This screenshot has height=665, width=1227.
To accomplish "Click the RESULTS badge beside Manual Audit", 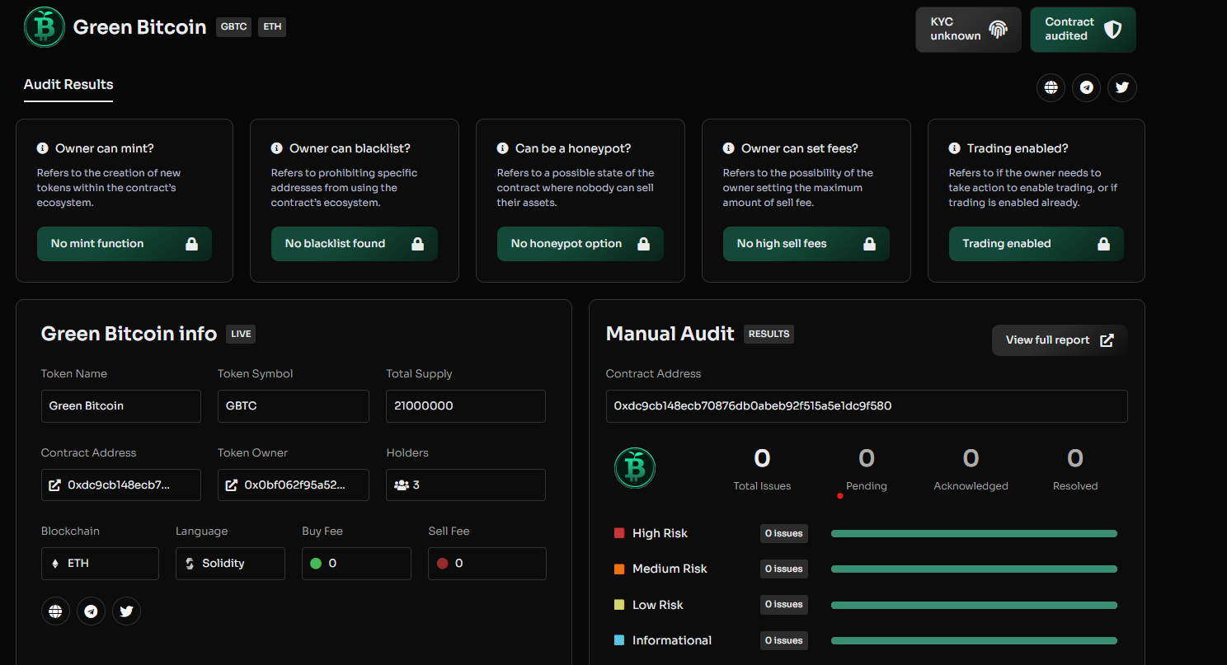I will pyautogui.click(x=769, y=334).
